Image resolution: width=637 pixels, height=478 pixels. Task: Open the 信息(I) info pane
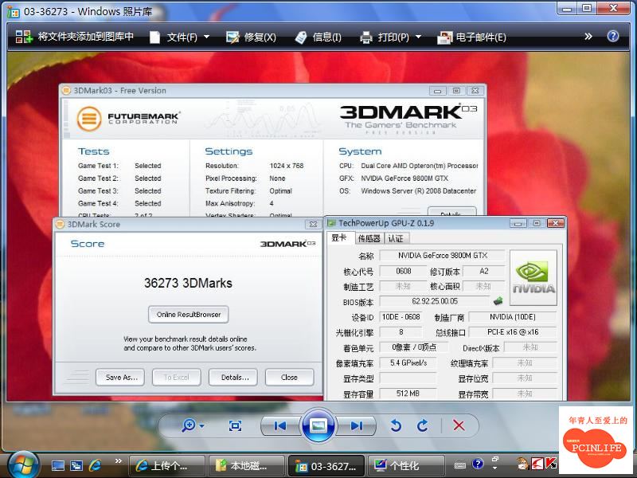[318, 37]
